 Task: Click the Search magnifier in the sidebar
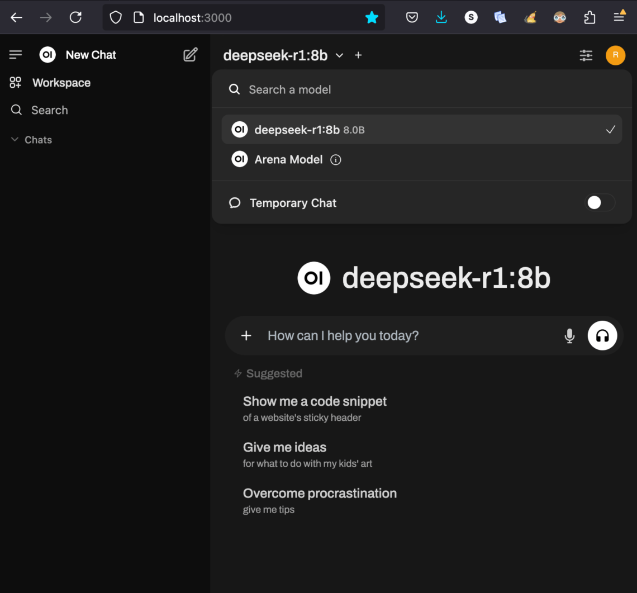pyautogui.click(x=16, y=110)
